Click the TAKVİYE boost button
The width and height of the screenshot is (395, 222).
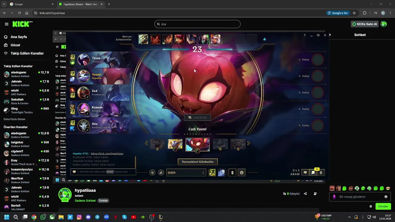click(x=197, y=117)
